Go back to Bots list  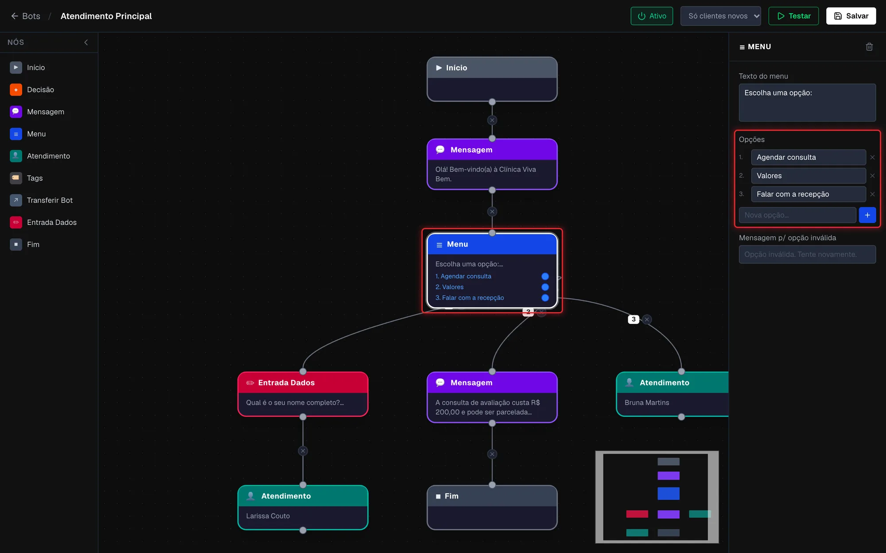click(x=26, y=16)
